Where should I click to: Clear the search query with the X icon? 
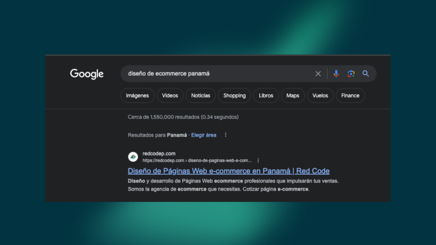tap(318, 73)
